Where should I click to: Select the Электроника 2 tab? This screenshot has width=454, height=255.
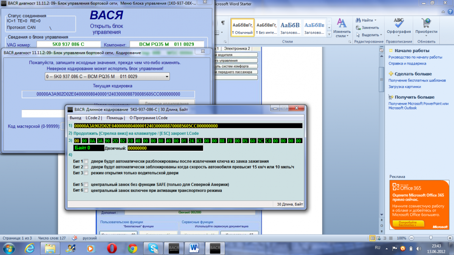tap(237, 48)
